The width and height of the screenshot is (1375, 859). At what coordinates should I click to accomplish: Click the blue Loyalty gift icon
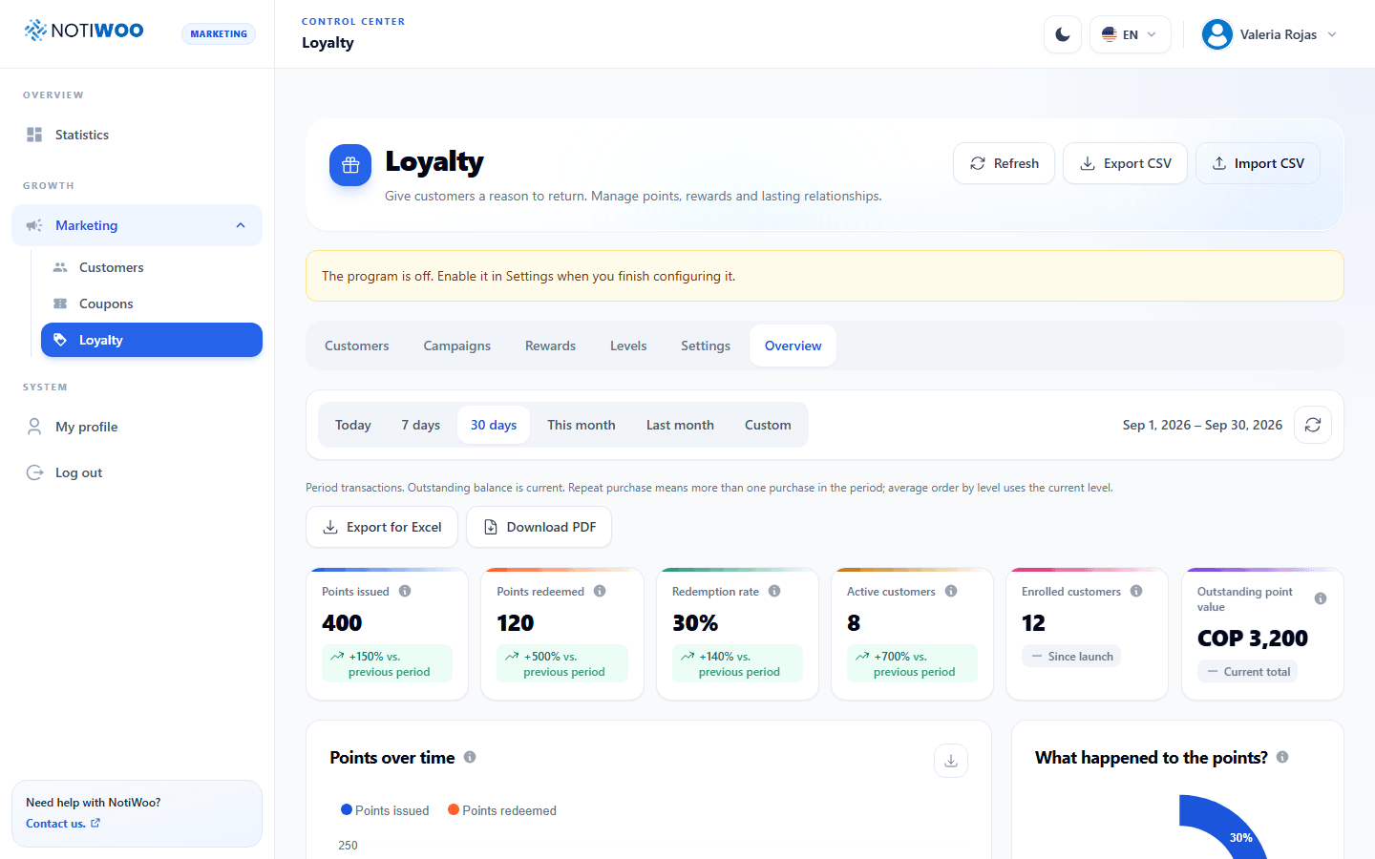(x=350, y=165)
